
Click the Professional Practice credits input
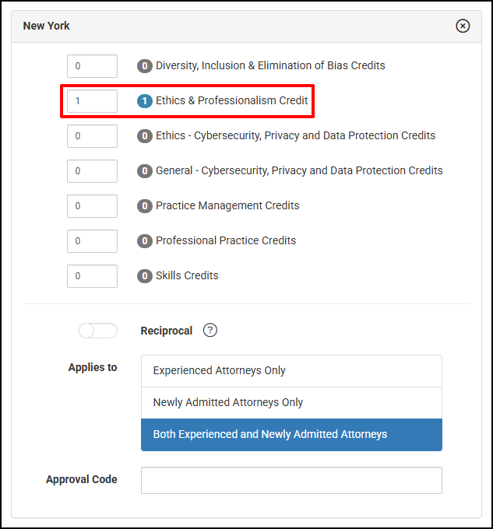92,241
